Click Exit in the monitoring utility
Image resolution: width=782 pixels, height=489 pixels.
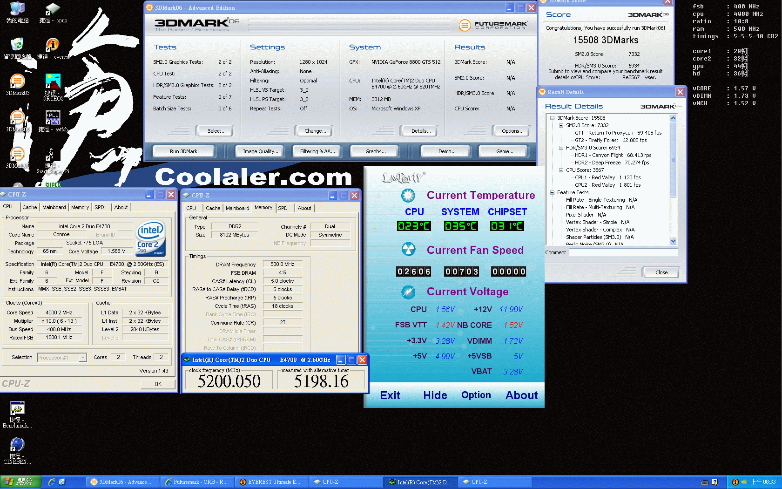tap(390, 395)
